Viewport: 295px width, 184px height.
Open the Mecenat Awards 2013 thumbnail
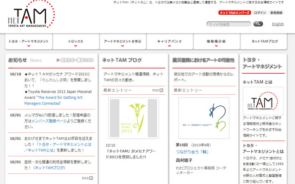133,118
